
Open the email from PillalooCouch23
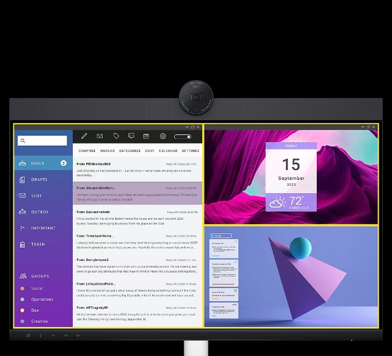(x=137, y=170)
